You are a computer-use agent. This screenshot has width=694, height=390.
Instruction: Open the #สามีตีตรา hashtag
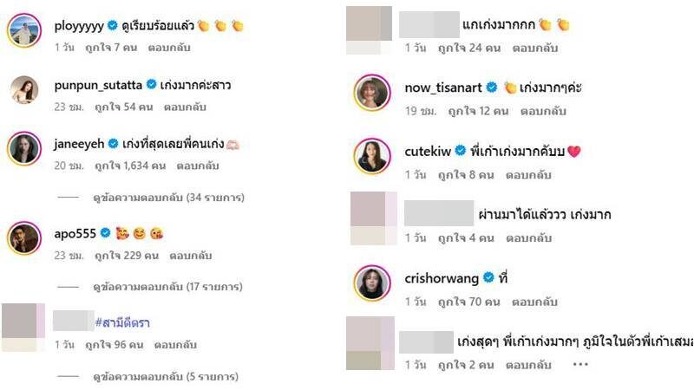(x=122, y=322)
